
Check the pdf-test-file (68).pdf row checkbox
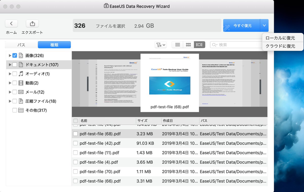[x=75, y=134]
